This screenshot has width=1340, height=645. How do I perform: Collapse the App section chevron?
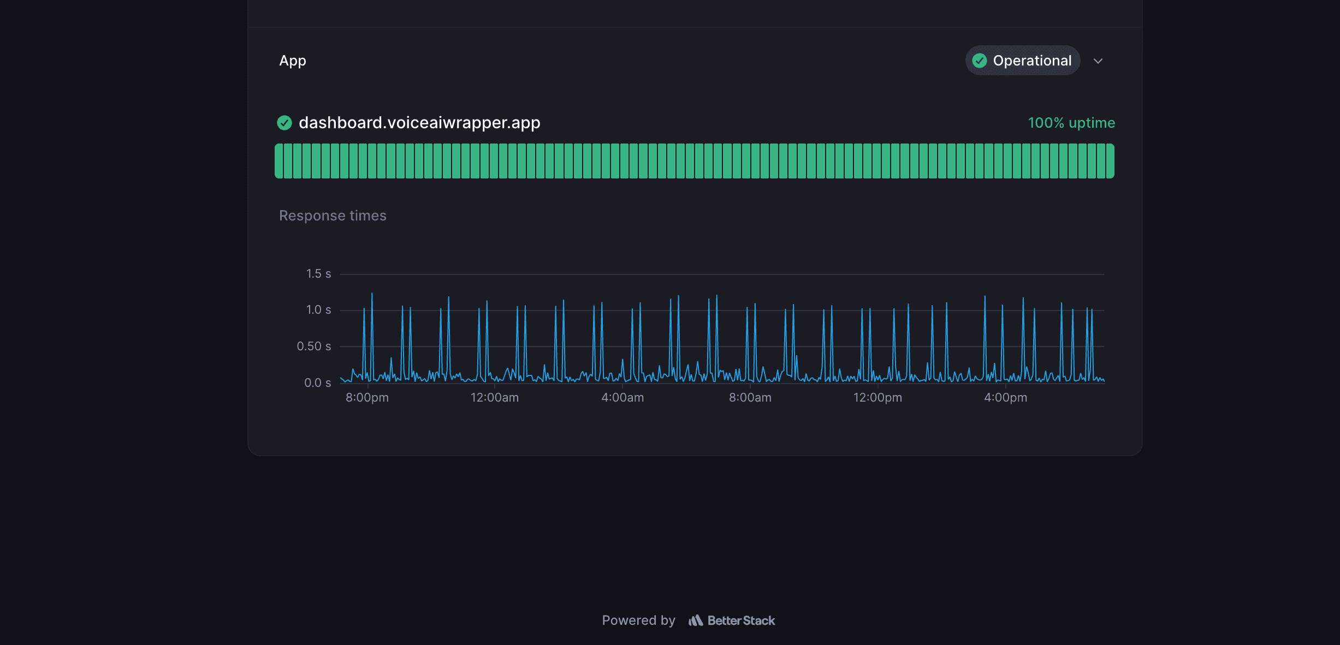pos(1098,61)
